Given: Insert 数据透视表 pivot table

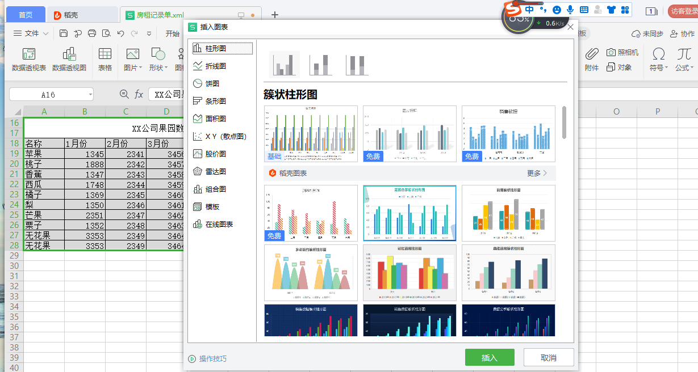Looking at the screenshot, I should pos(29,60).
